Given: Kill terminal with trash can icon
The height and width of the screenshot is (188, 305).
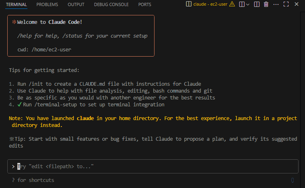Looking at the screenshot, I should click(x=266, y=4).
